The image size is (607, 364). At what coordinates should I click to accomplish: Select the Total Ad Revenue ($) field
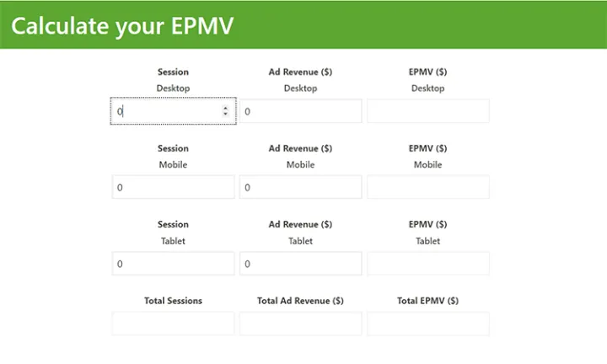pos(300,324)
